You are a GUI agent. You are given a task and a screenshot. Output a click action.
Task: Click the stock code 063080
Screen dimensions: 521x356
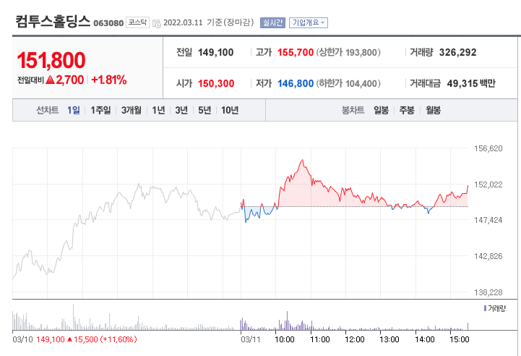pyautogui.click(x=108, y=23)
